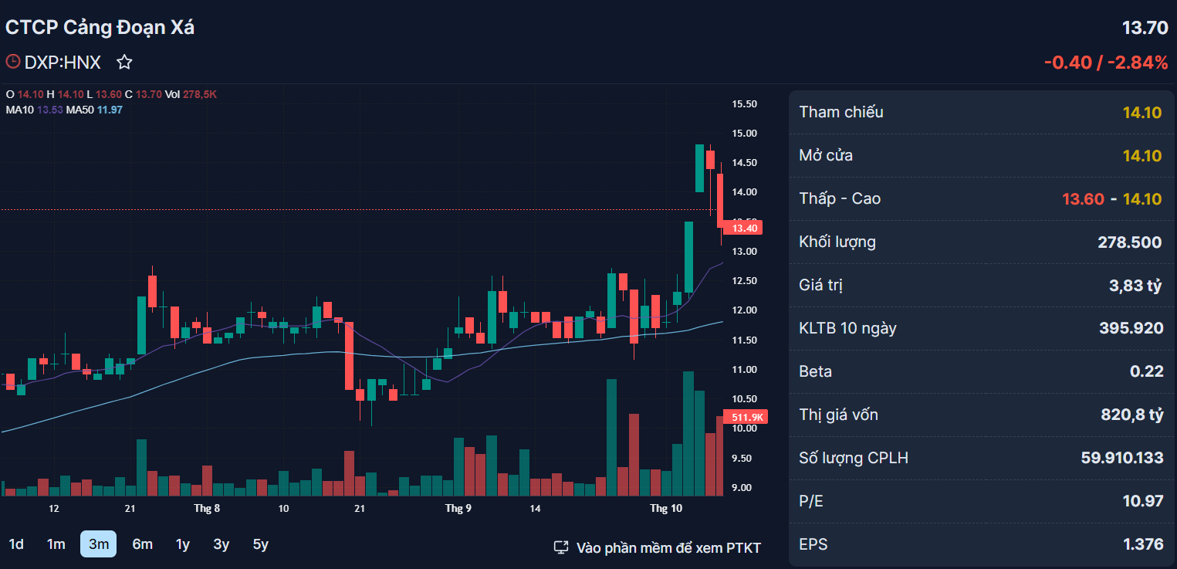Select the 3m timeframe tab
1177x569 pixels.
99,544
